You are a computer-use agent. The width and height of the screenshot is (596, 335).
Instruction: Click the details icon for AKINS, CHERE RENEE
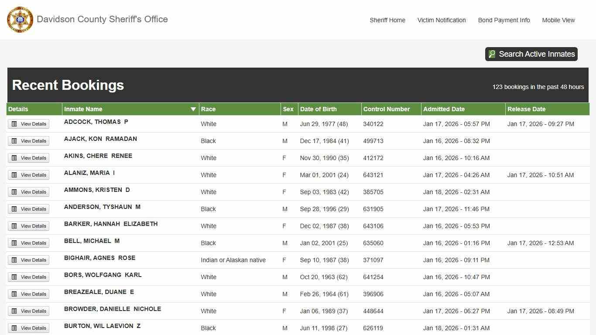(x=14, y=158)
